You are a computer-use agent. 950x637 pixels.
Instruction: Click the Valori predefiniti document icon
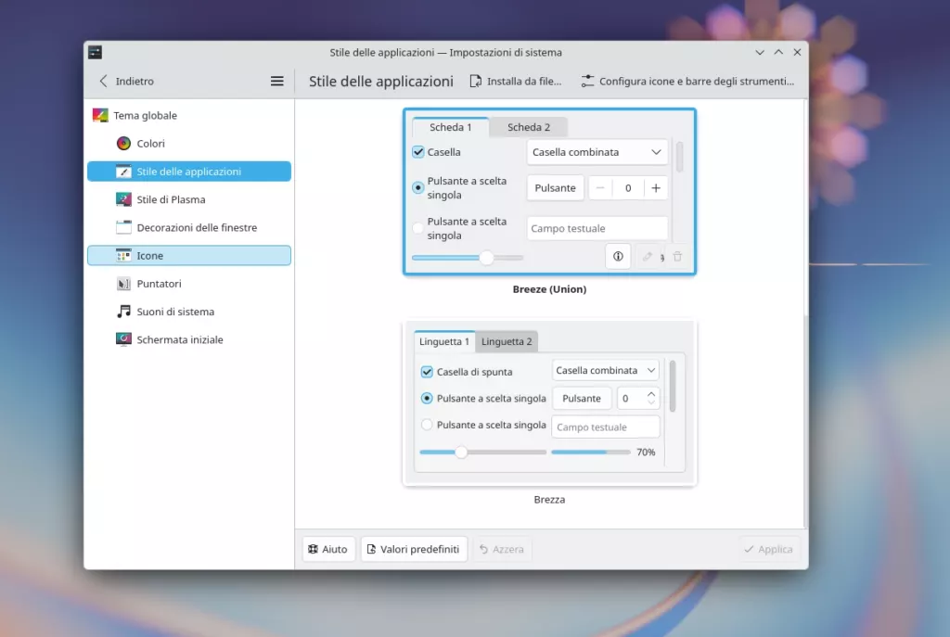pos(371,549)
